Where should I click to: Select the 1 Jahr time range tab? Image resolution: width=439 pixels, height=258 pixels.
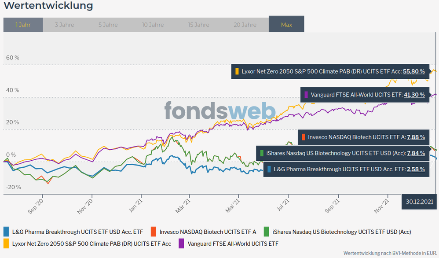(x=23, y=25)
